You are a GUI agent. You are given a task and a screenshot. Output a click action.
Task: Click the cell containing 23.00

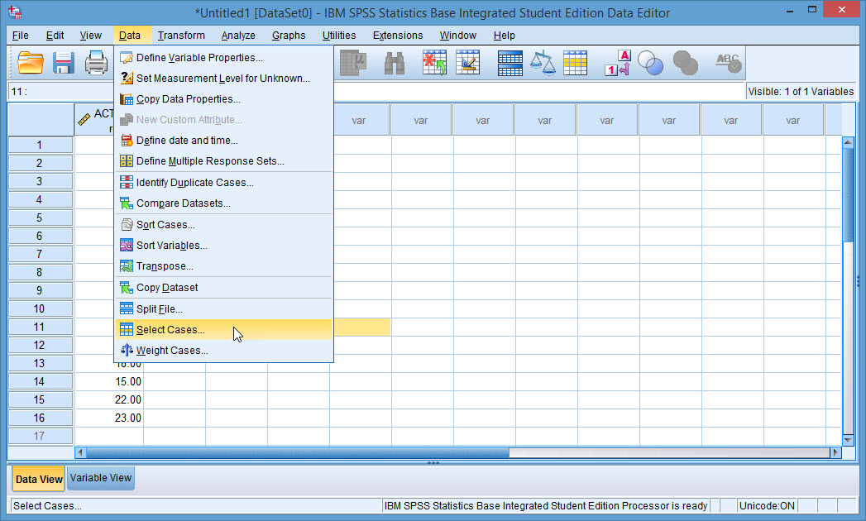click(109, 418)
